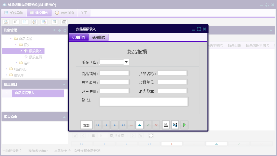Expand the 现金银行 folder

tap(6, 68)
